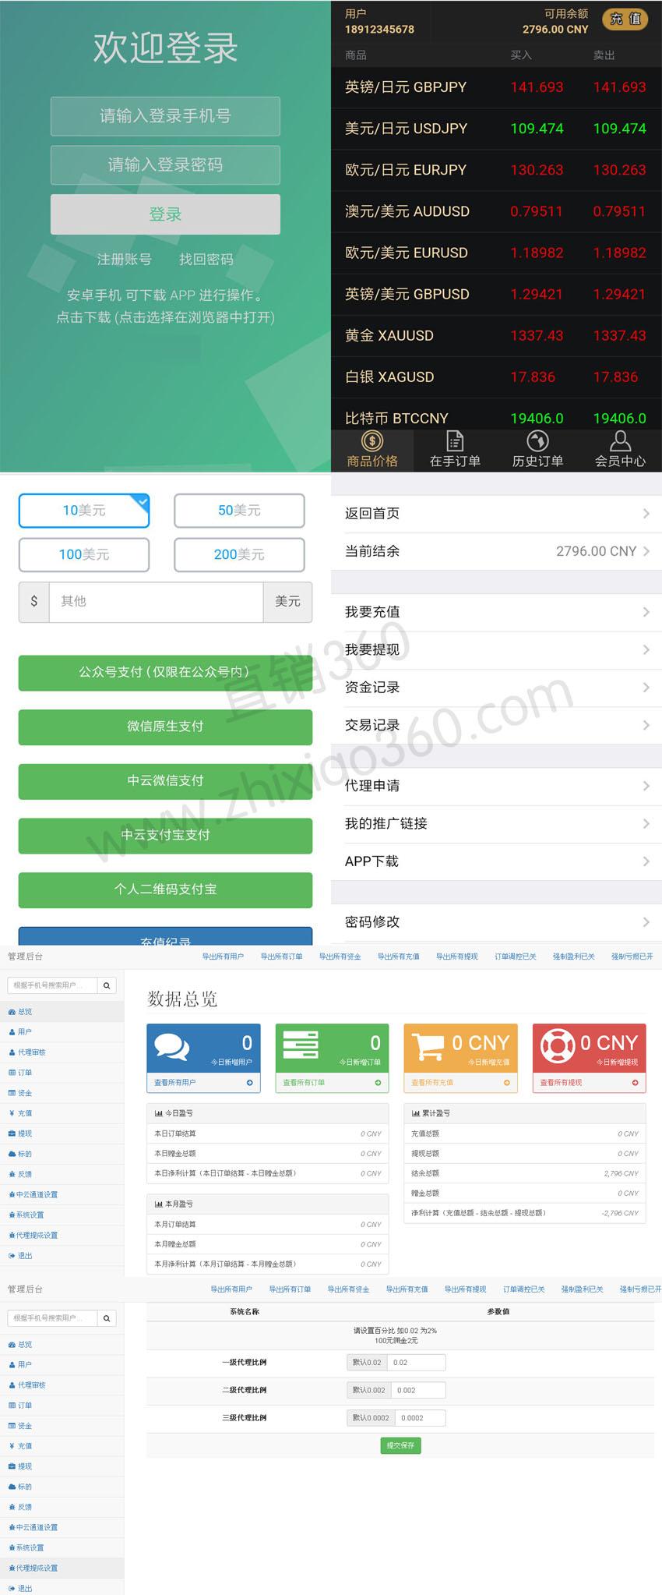Open the 当前结余 row arrow
Screen dimensions: 662x1595
point(646,551)
